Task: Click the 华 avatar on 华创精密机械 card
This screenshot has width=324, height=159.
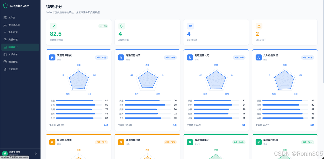Action: pyautogui.click(x=259, y=142)
